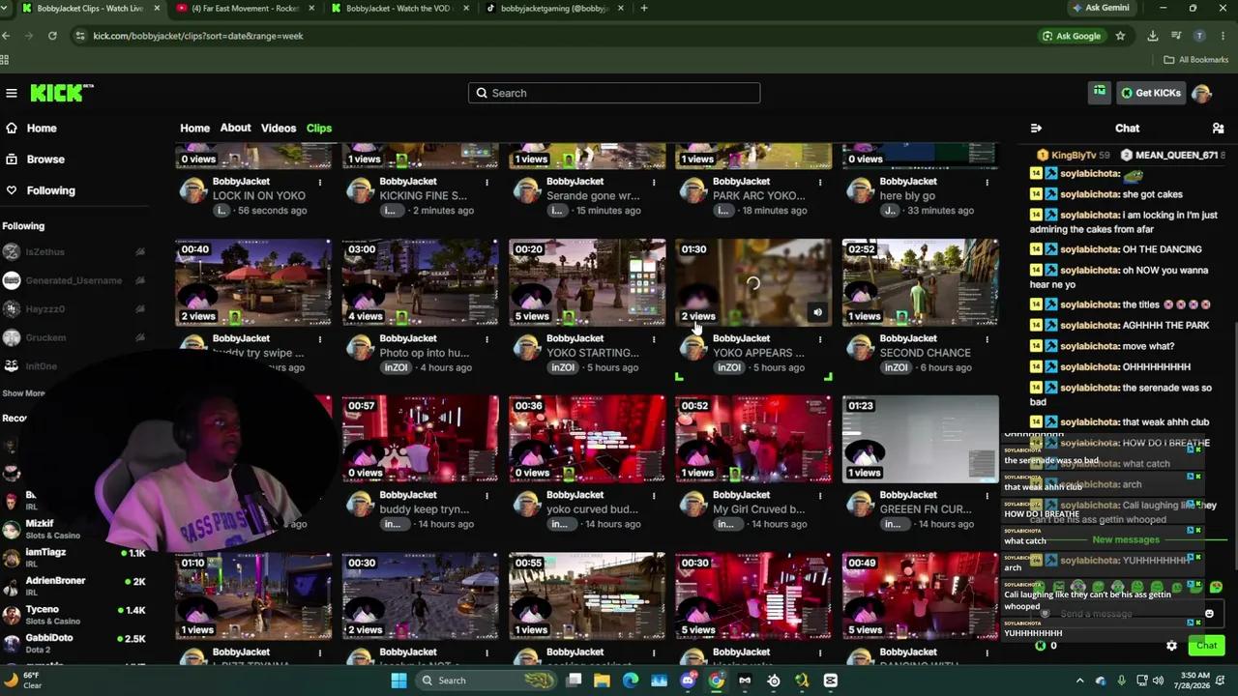Open options menu for LOCK IN ON YOKO clip
This screenshot has height=696, width=1238.
(320, 182)
